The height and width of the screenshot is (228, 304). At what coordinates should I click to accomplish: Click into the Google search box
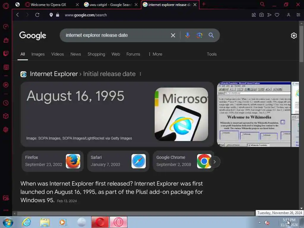116,35
